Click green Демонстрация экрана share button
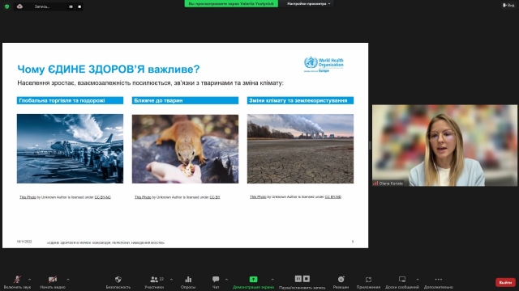Screen dimensions: 519x291 pos(253,280)
